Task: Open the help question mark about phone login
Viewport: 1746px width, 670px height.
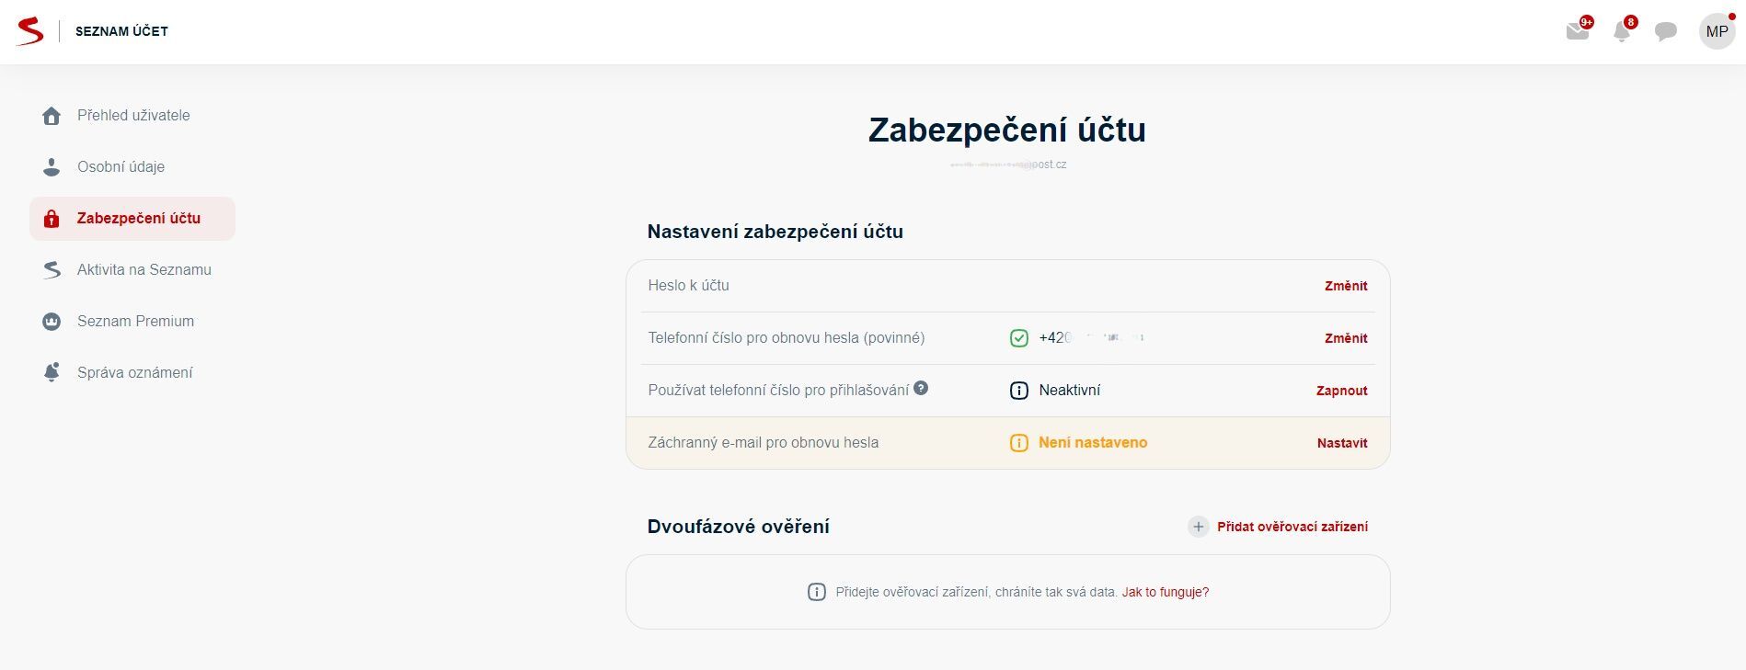Action: (922, 387)
